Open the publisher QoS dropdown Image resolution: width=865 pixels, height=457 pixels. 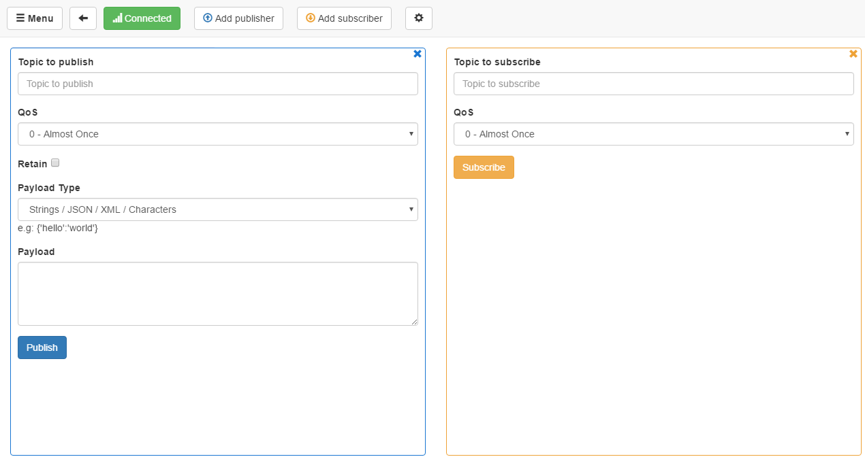tap(217, 134)
